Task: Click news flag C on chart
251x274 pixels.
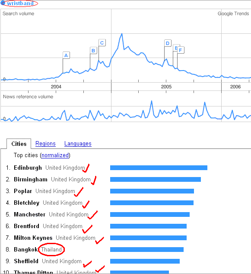Action: tap(102, 43)
